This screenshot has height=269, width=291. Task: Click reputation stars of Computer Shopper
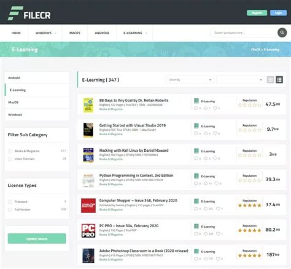[x=250, y=205]
